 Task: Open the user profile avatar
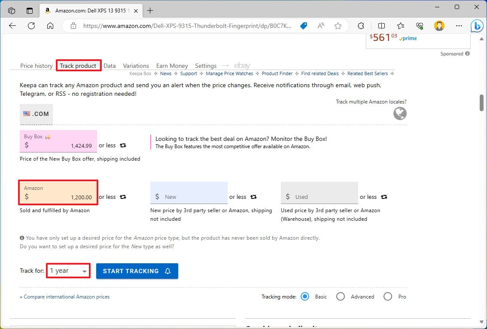pyautogui.click(x=439, y=26)
